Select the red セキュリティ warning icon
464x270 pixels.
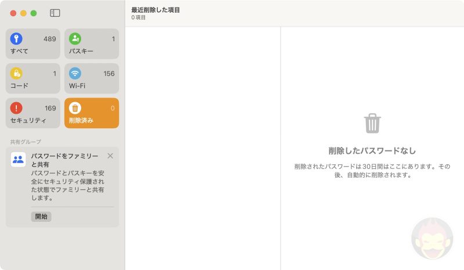pos(16,108)
